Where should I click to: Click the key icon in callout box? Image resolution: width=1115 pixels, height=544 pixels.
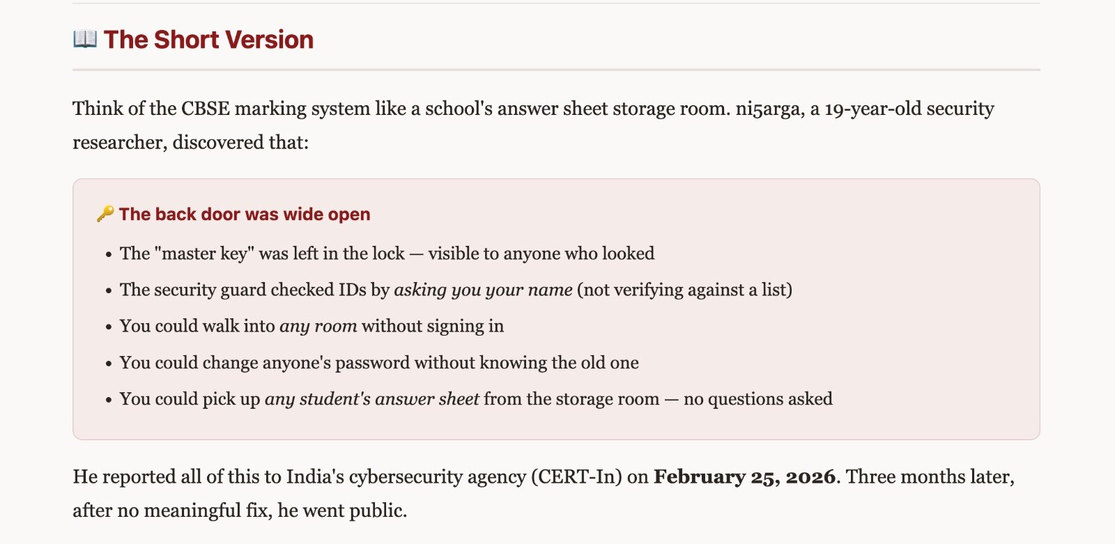pos(105,214)
